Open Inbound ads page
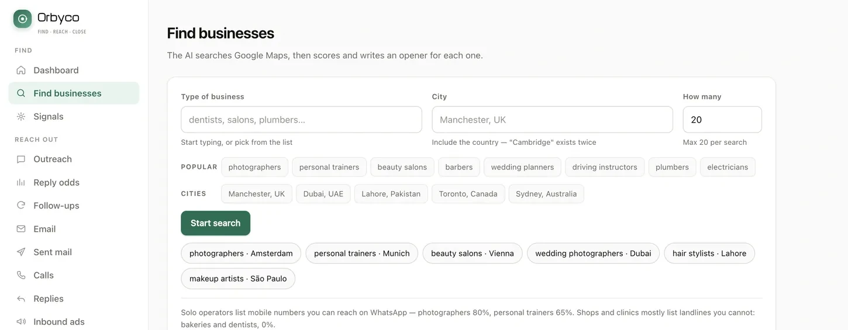This screenshot has width=848, height=330. pyautogui.click(x=74, y=322)
